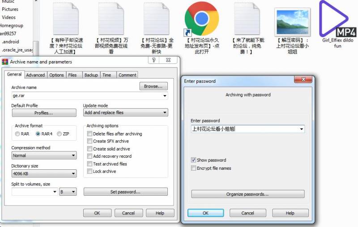The width and height of the screenshot is (358, 227).
Task: Open the Backup tab
Action: pos(91,75)
